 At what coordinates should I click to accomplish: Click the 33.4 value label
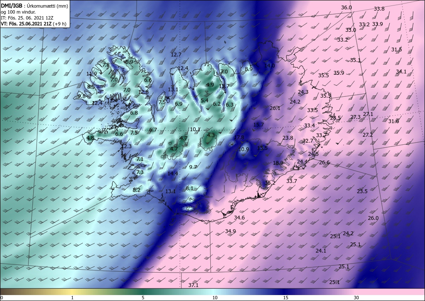coord(309,126)
